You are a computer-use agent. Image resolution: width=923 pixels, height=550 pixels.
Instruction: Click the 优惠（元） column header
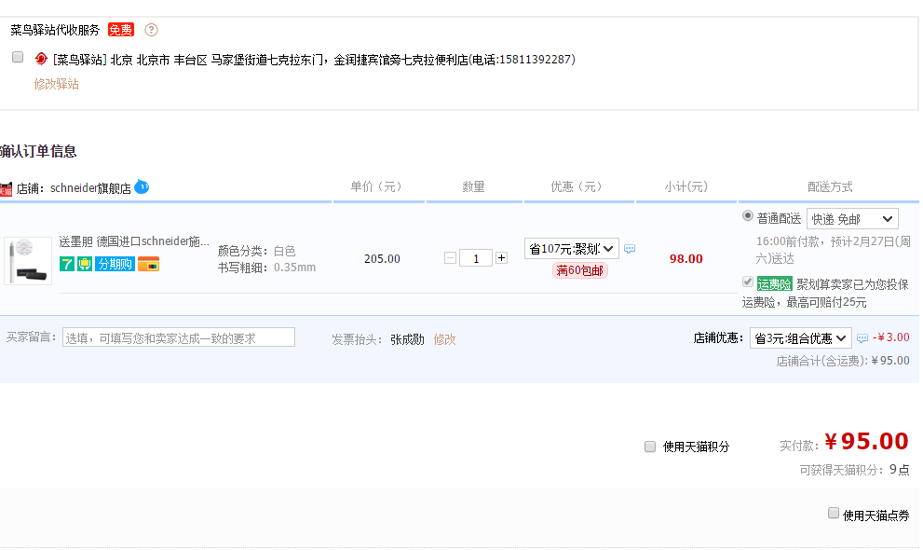[x=577, y=186]
